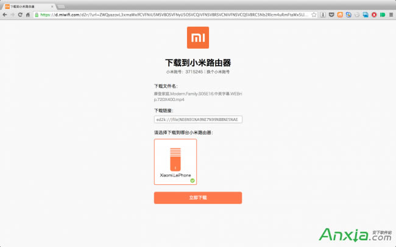Reload the current page
The height and width of the screenshot is (247, 396).
coord(20,14)
